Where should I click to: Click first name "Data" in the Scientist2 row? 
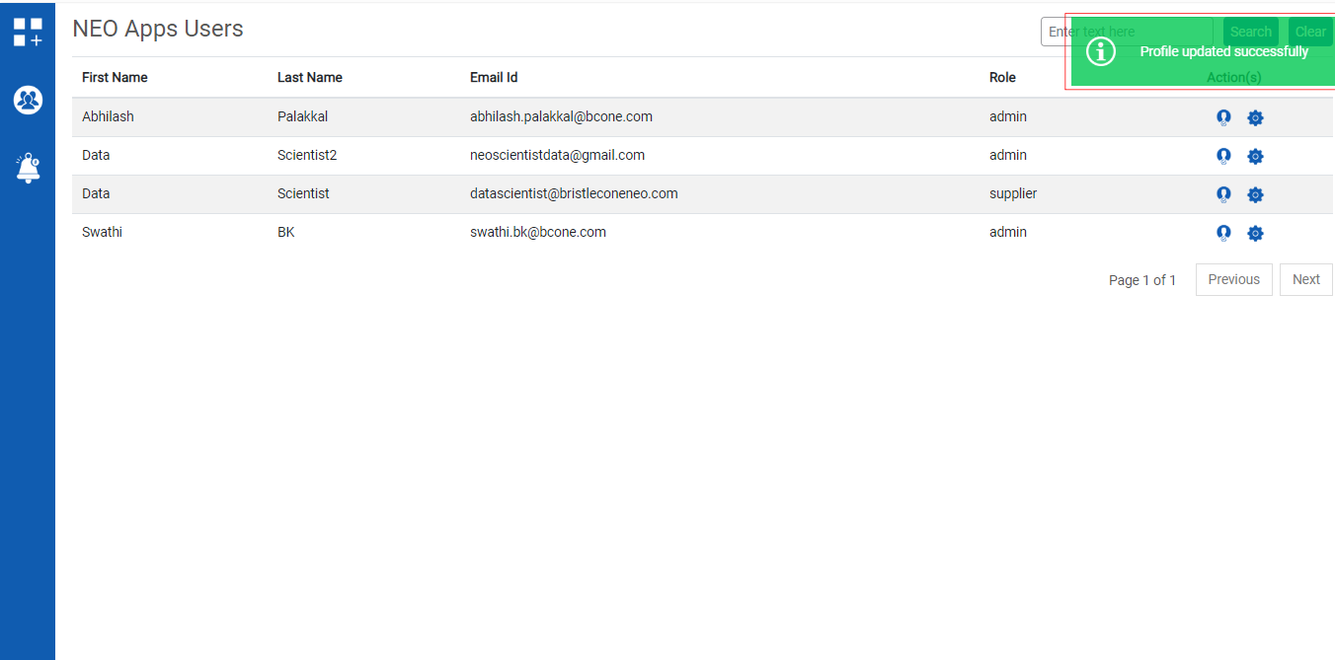(96, 155)
